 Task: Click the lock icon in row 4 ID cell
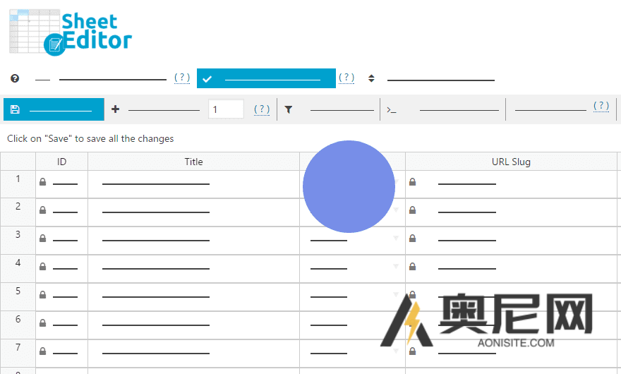43,266
